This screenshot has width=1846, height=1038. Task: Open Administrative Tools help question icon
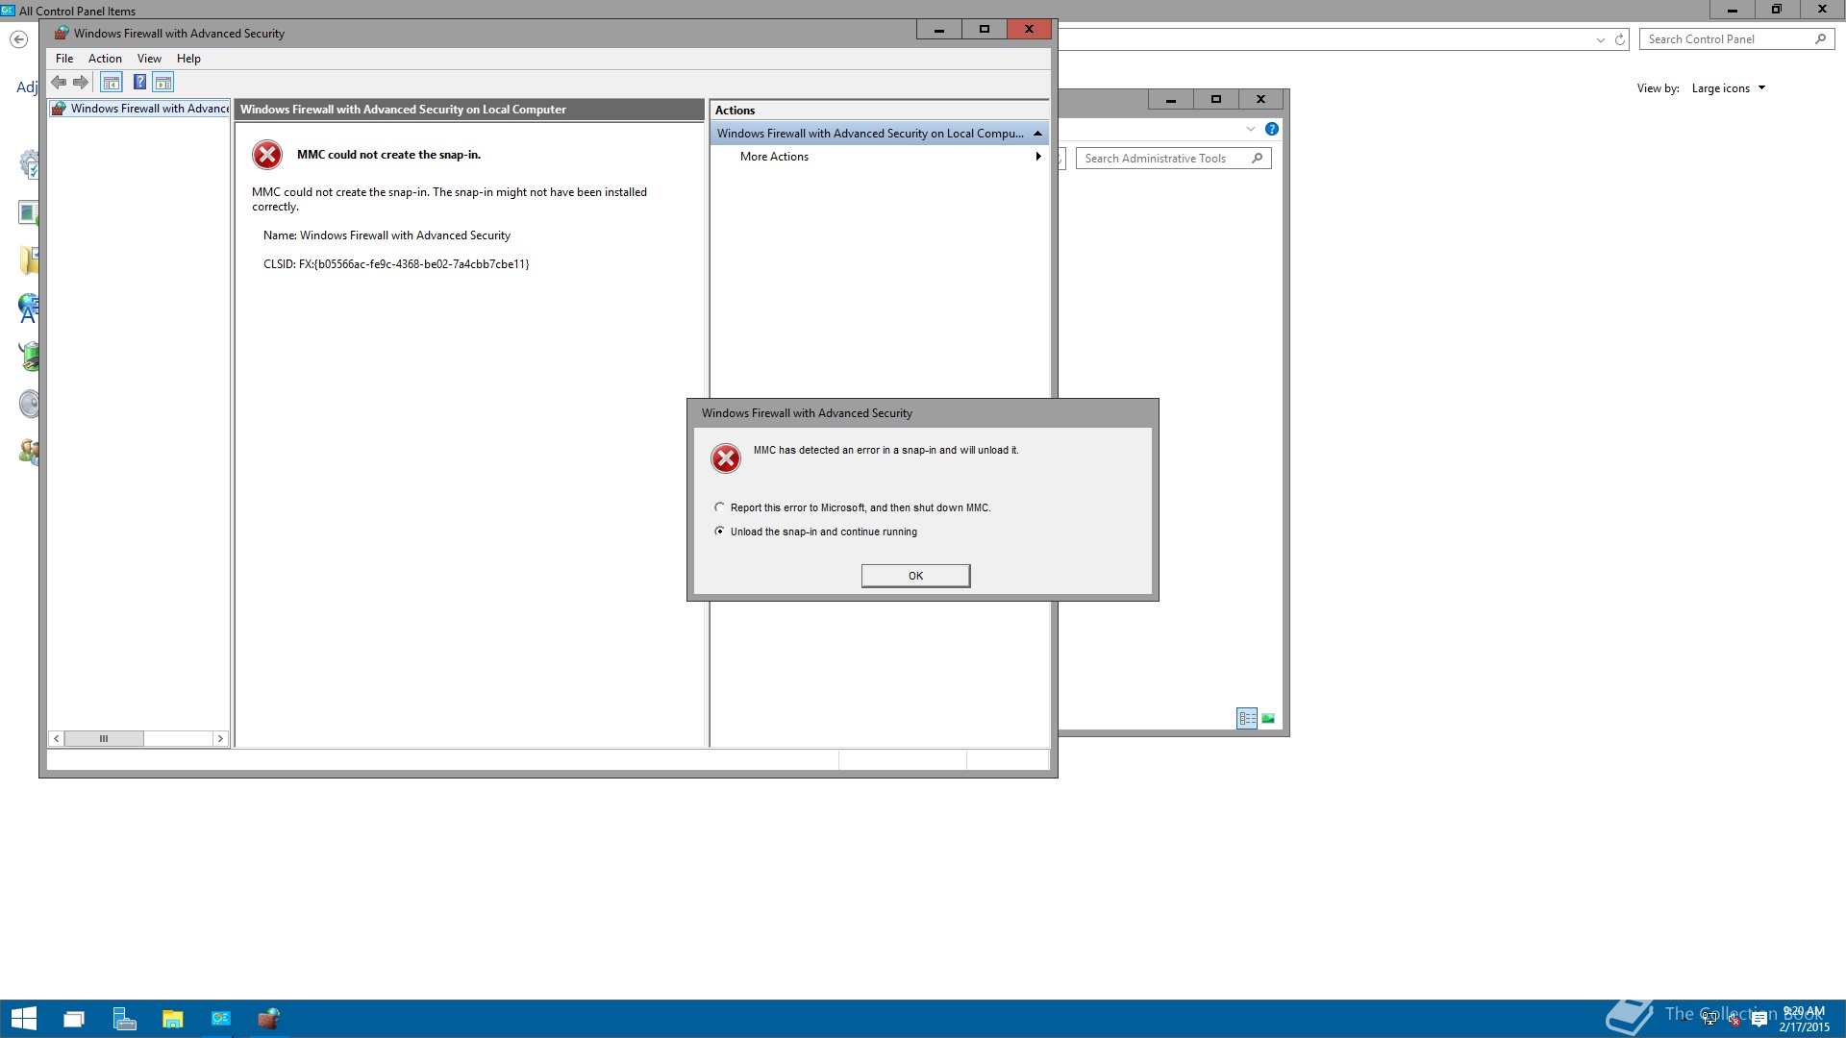pos(1272,129)
